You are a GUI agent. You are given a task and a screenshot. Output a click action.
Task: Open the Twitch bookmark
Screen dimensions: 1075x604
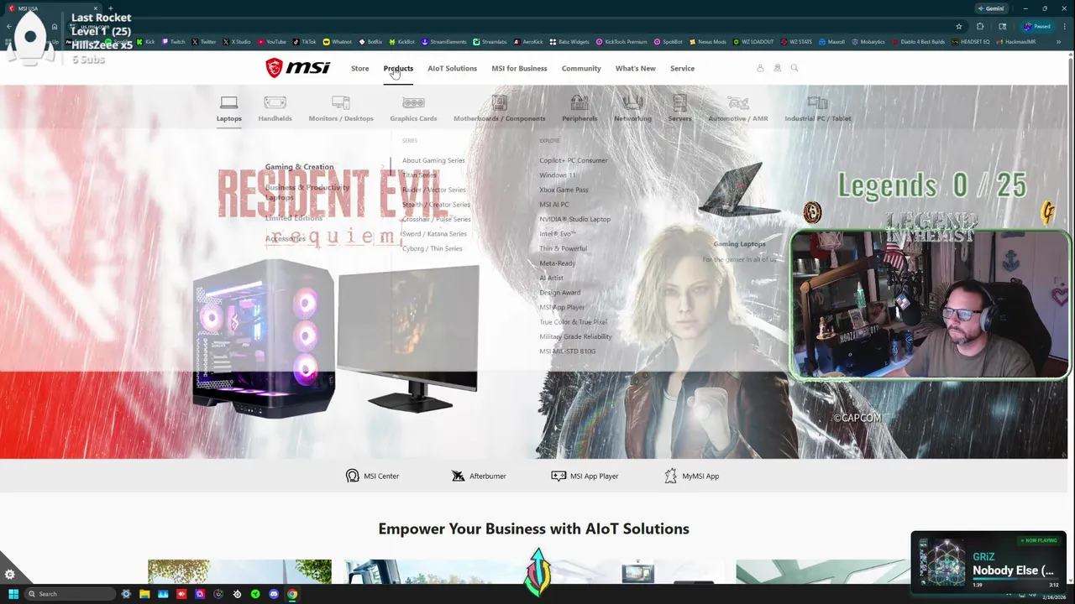(174, 42)
